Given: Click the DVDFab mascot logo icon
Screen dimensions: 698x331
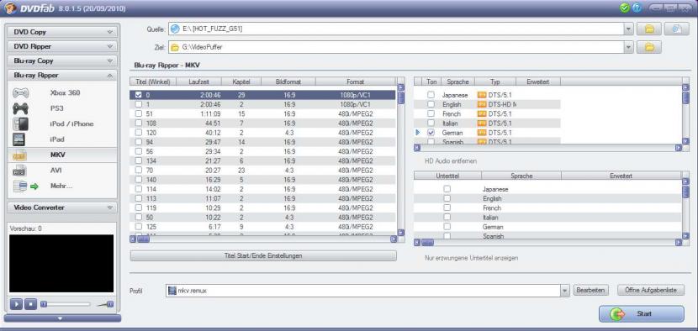Looking at the screenshot, I should click(x=11, y=8).
